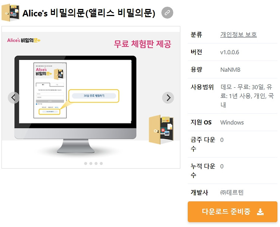
Task: Click the golden door icon in banner
Action: 161,130
